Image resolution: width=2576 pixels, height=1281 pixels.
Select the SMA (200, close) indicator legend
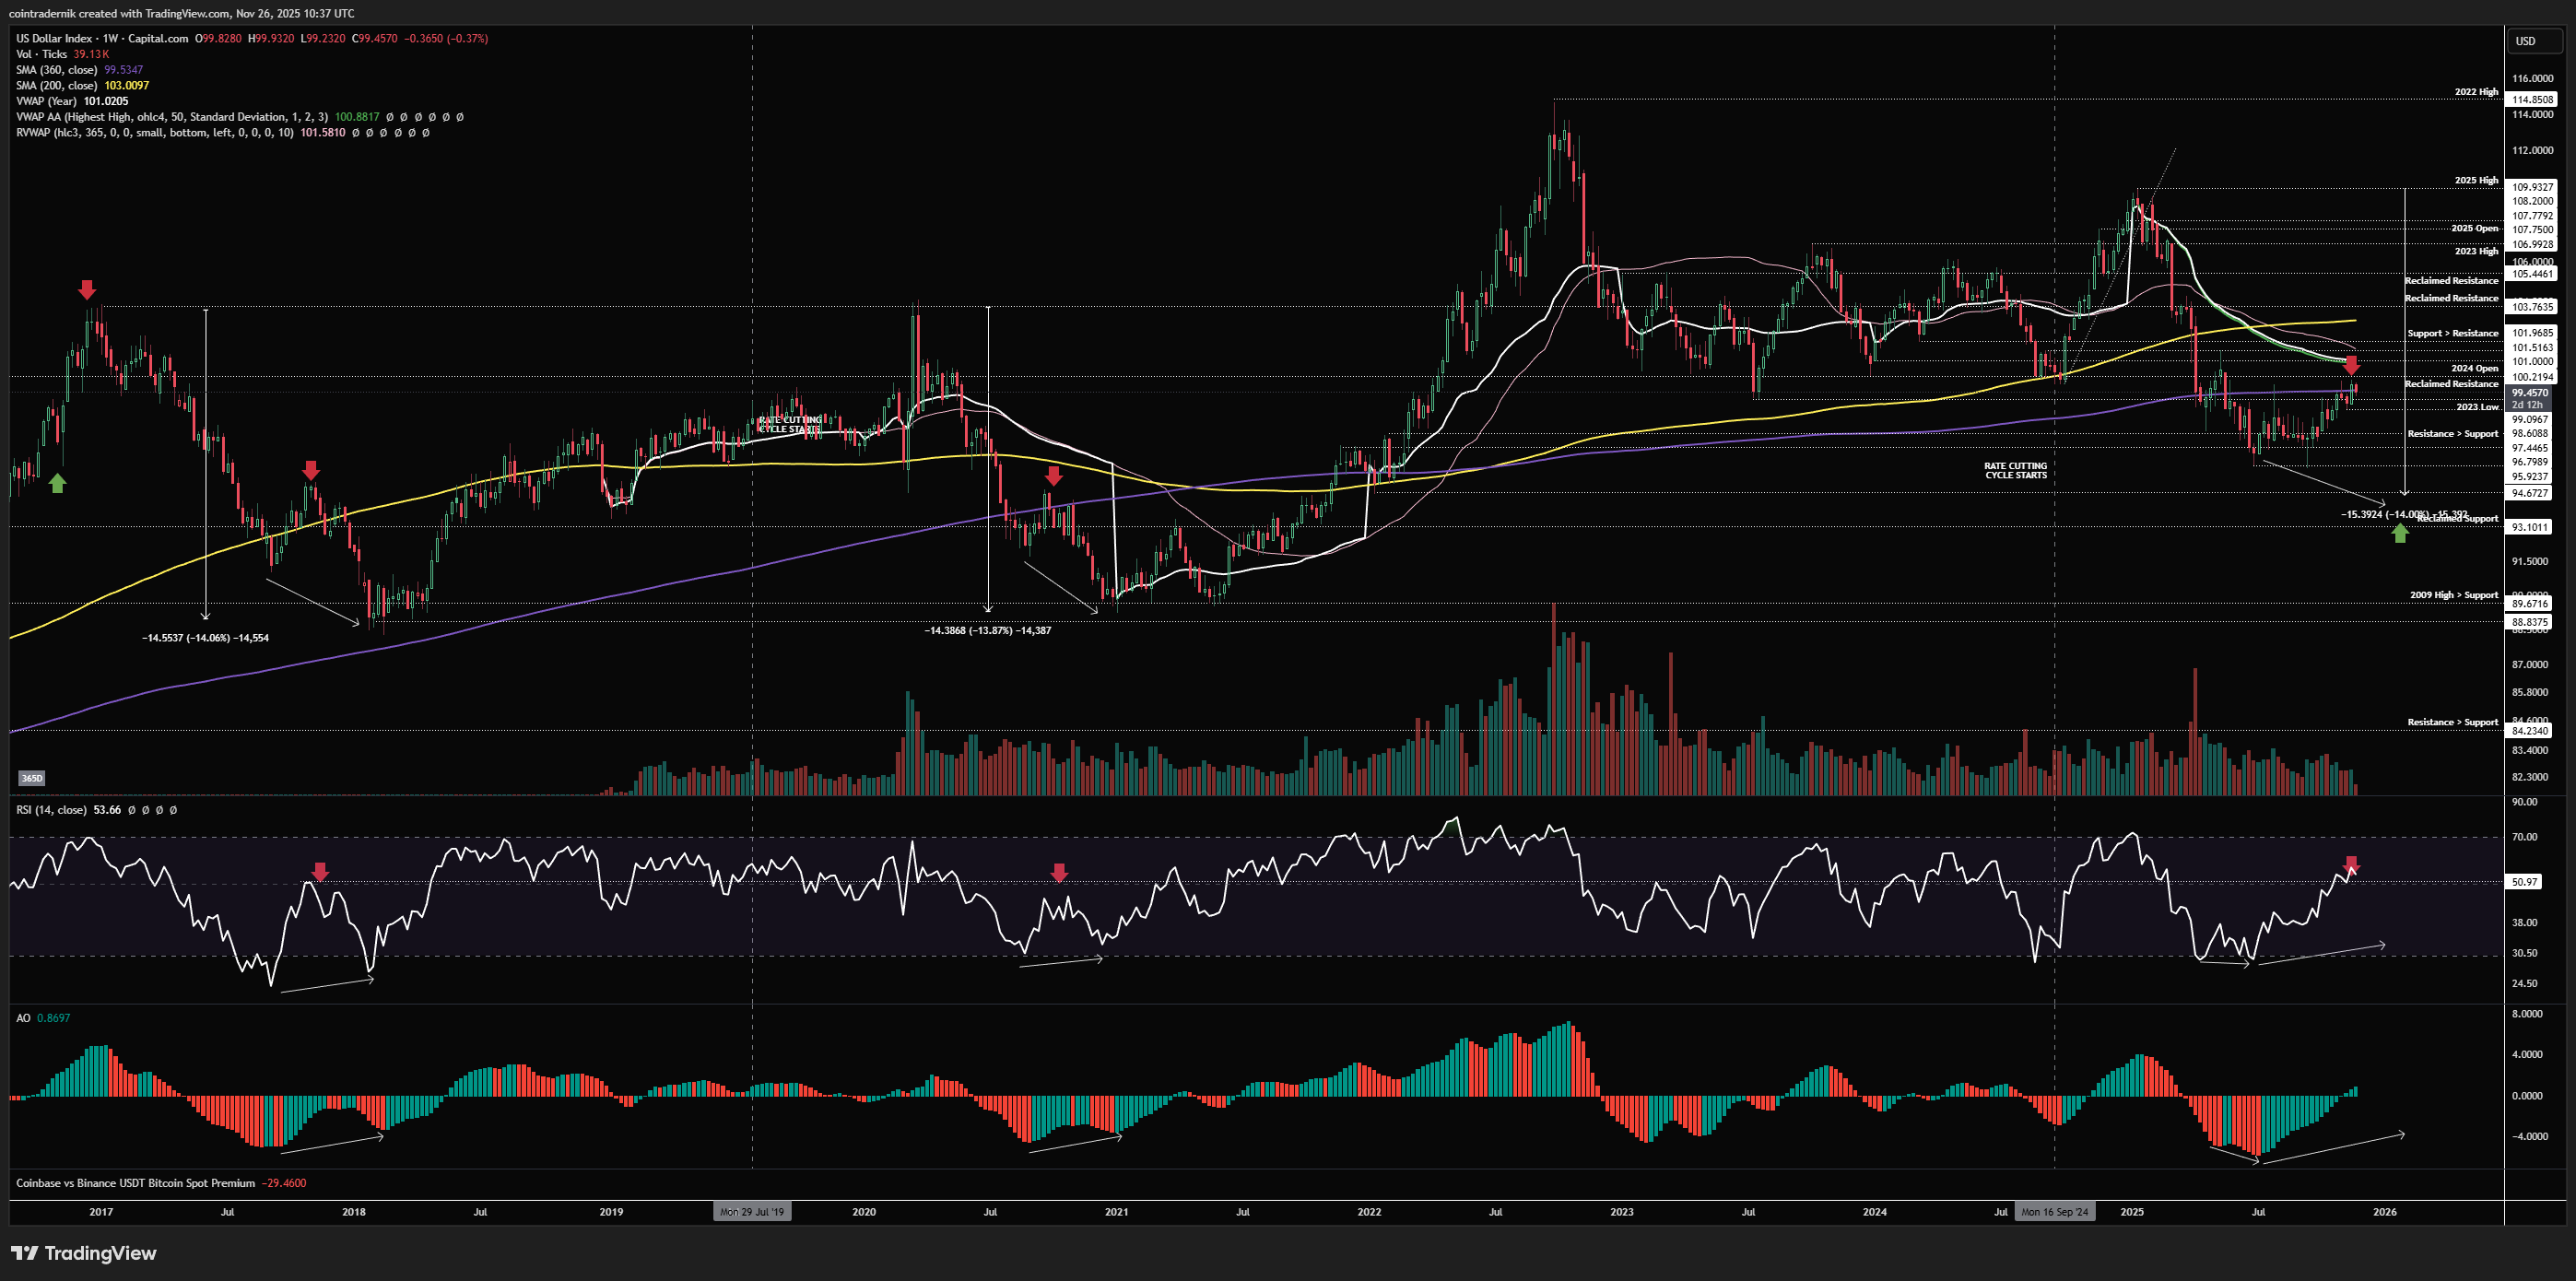point(57,86)
